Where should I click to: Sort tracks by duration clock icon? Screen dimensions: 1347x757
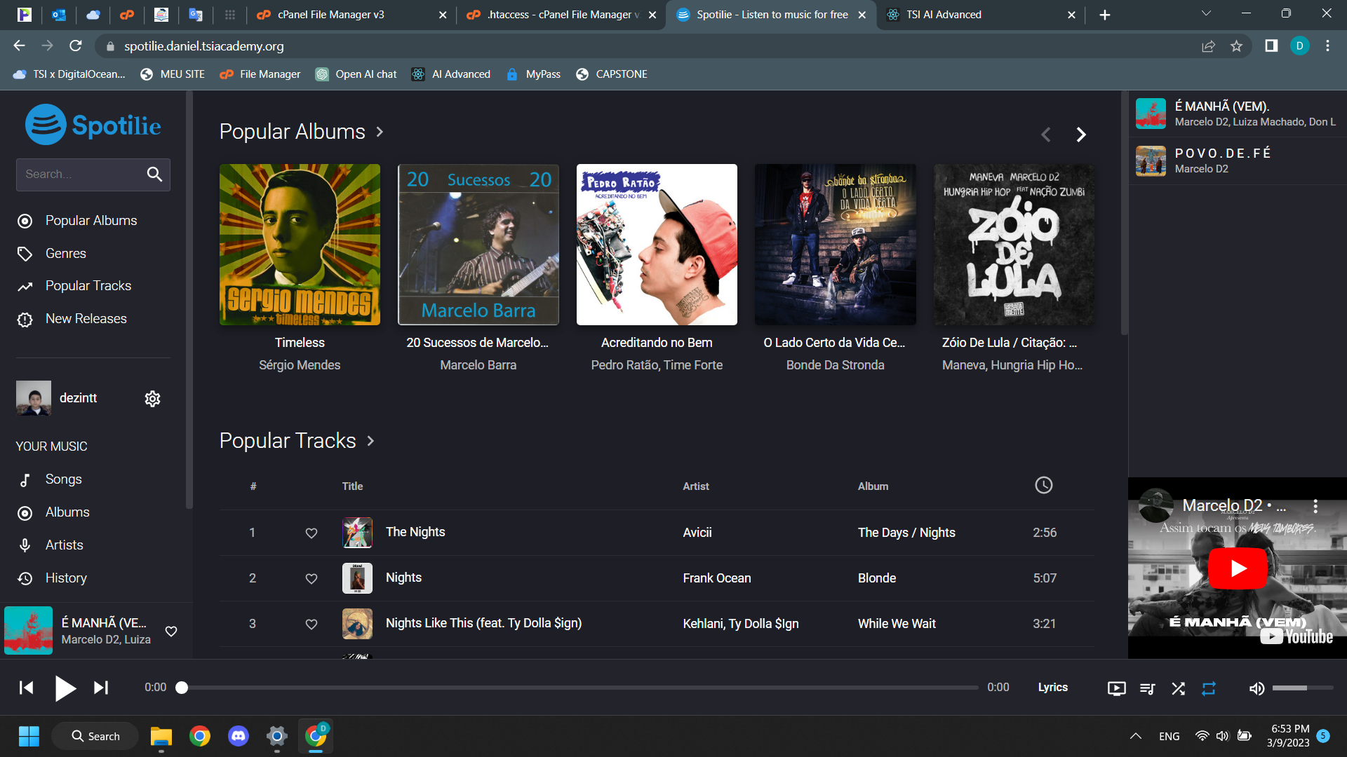[x=1043, y=485]
